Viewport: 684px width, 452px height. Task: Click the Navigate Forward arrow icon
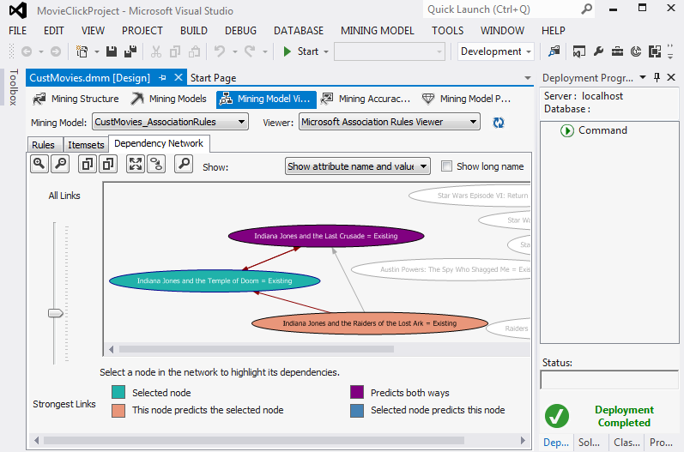(56, 51)
